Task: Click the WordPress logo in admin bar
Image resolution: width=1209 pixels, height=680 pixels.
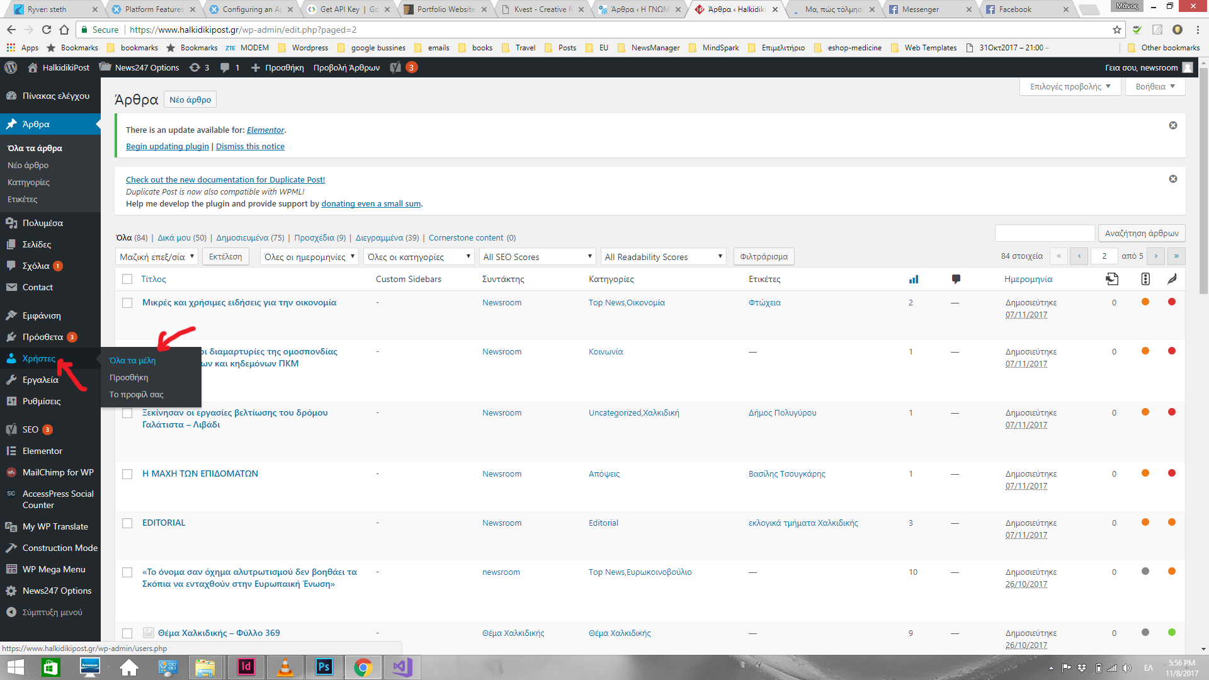Action: pyautogui.click(x=11, y=67)
